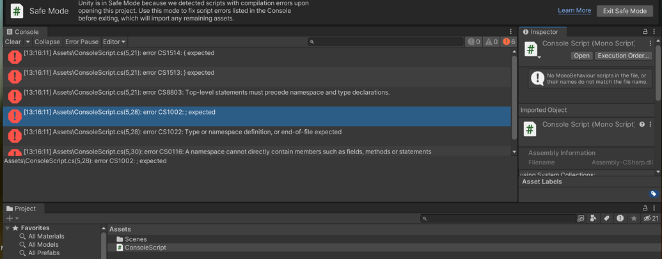
Task: Toggle the Project panel lock icon
Action: [645, 208]
